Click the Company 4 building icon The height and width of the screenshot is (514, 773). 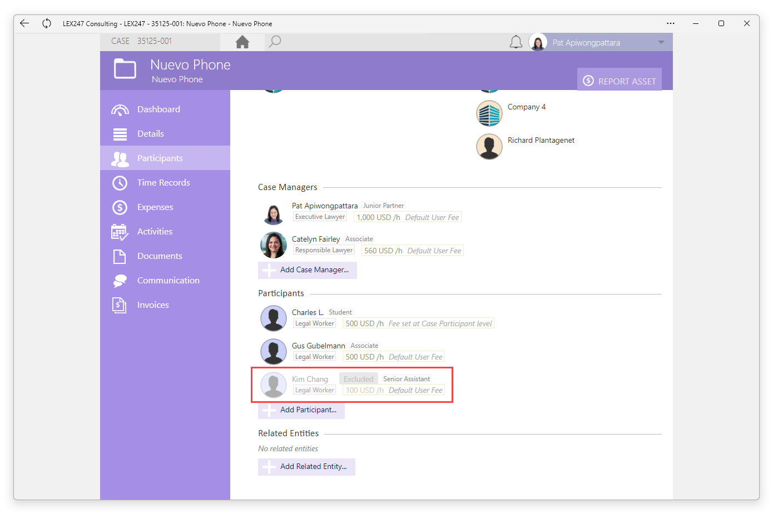pyautogui.click(x=489, y=113)
